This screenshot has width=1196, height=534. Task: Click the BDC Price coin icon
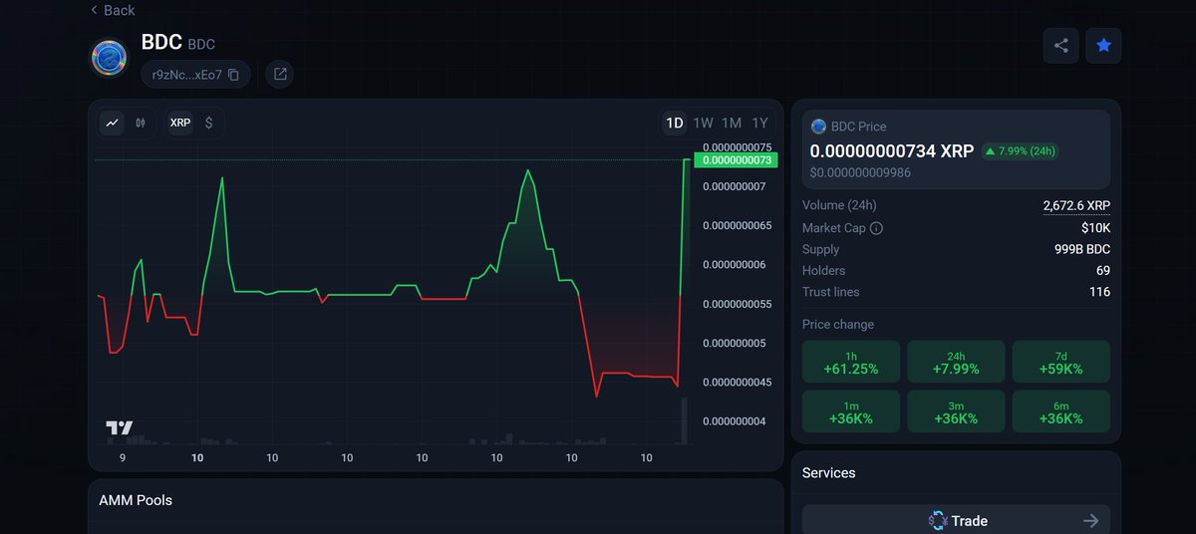pyautogui.click(x=819, y=127)
